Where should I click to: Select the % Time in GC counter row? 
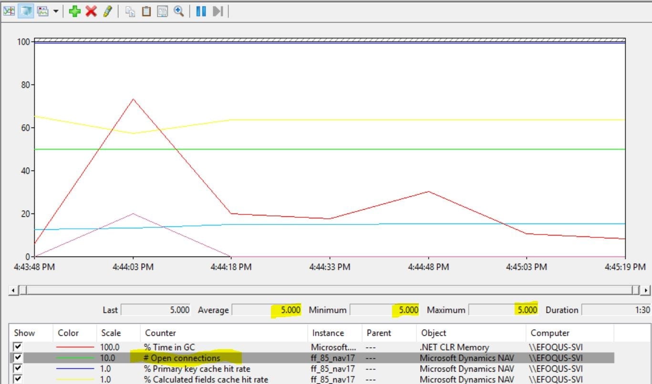(312, 347)
